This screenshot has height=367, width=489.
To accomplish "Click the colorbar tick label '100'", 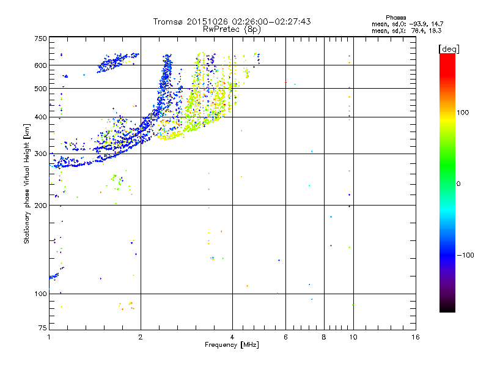I will (463, 113).
